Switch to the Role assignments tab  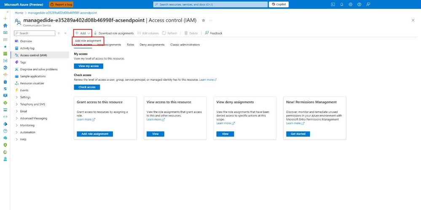[x=109, y=45]
